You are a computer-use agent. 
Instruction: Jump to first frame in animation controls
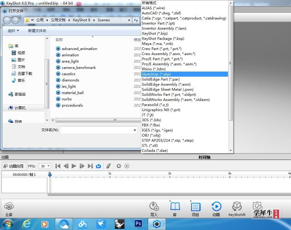58,166
